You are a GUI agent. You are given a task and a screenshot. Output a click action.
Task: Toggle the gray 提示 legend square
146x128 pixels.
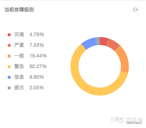tap(9, 88)
